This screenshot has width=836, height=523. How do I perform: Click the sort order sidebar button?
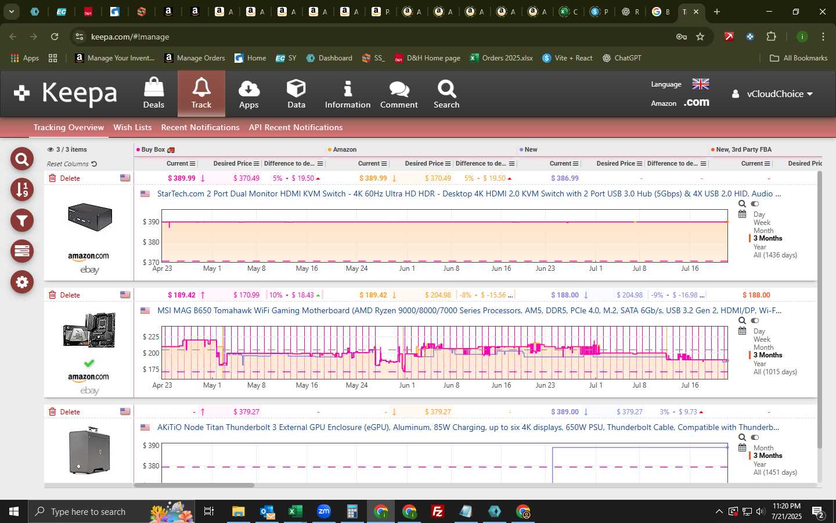[x=22, y=189]
